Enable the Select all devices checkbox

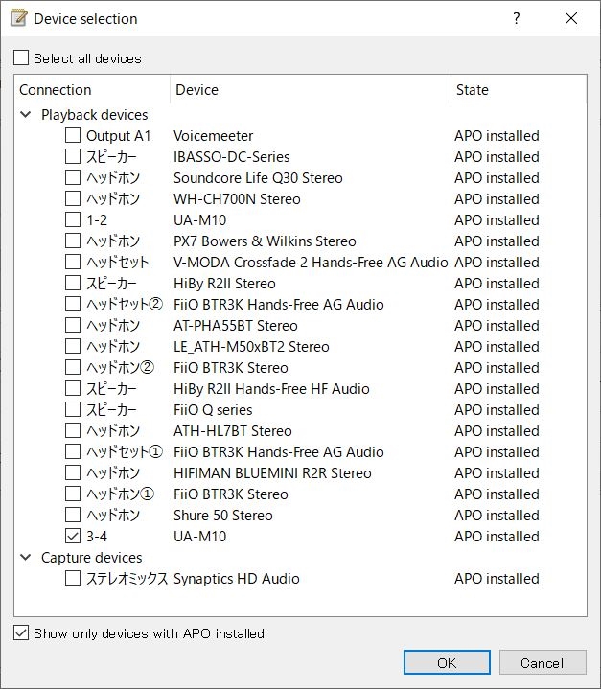(22, 58)
